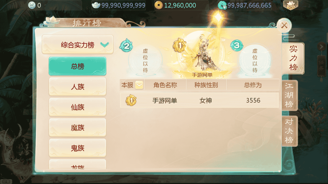The height and width of the screenshot is (184, 328).
Task: Expand the arrow button on right edge
Action: pyautogui.click(x=321, y=47)
